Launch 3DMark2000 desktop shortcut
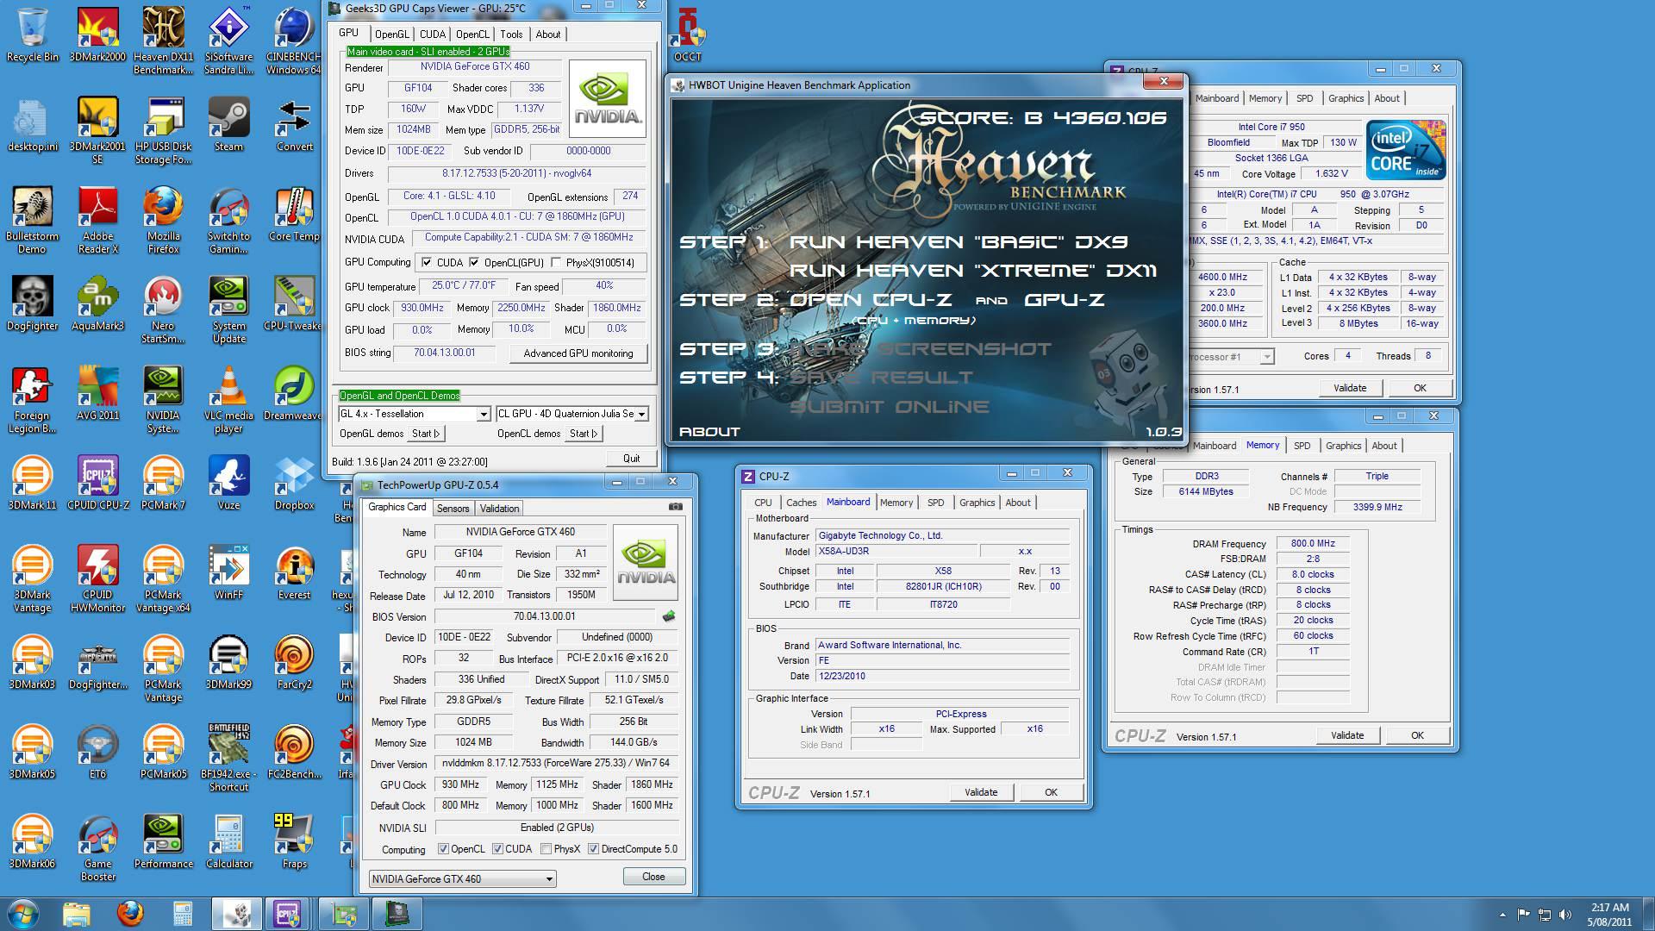 (x=97, y=35)
